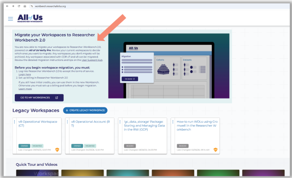
Task: Open the third teal Quick Tour video thumbnail
Action: pyautogui.click(x=128, y=173)
